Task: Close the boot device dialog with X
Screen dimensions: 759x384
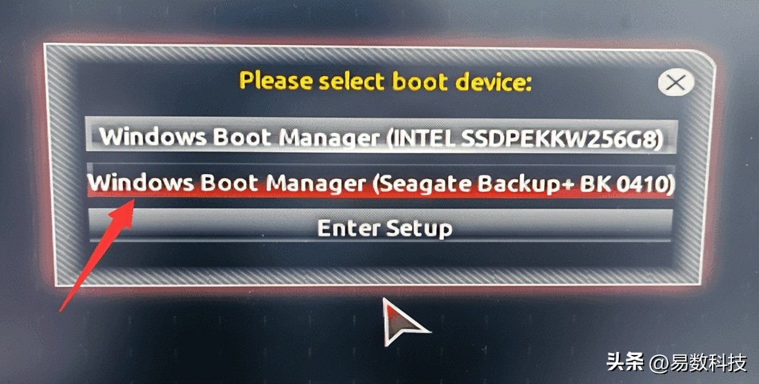Action: pyautogui.click(x=676, y=82)
